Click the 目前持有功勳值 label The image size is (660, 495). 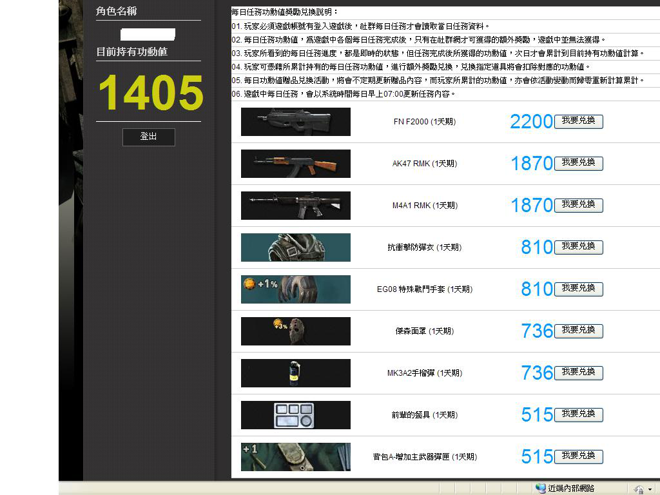pos(131,52)
